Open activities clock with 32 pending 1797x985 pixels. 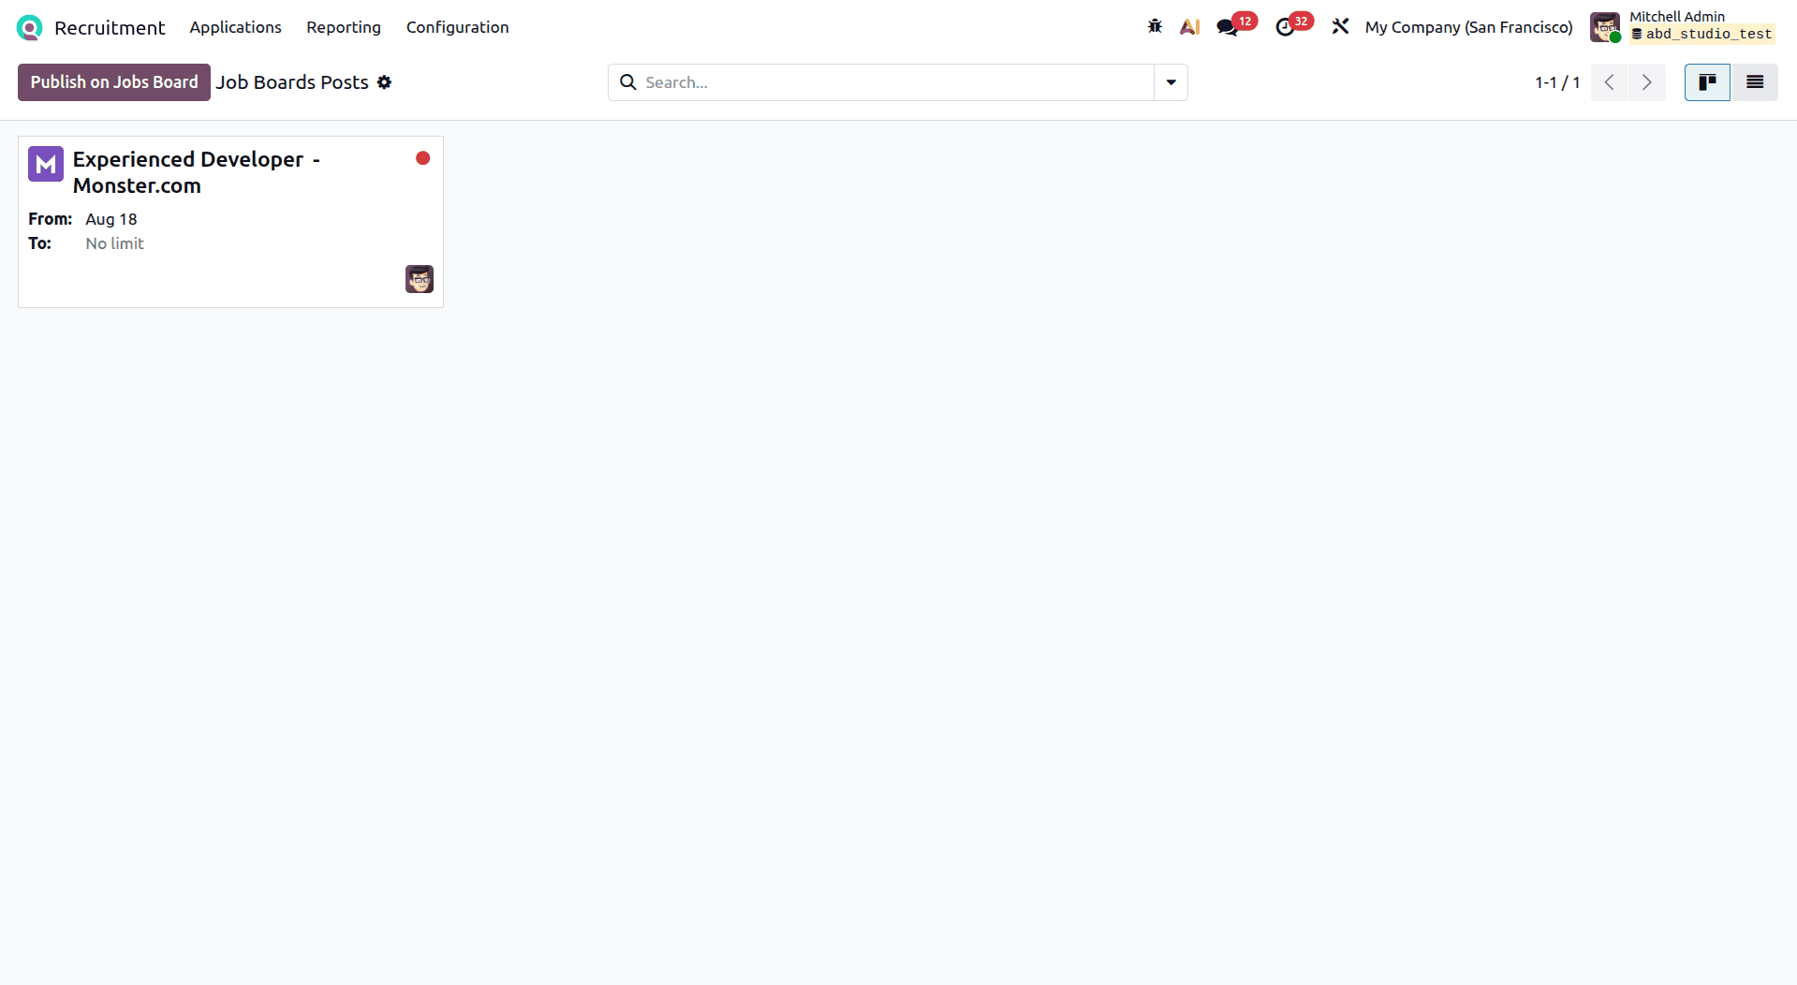(x=1294, y=25)
